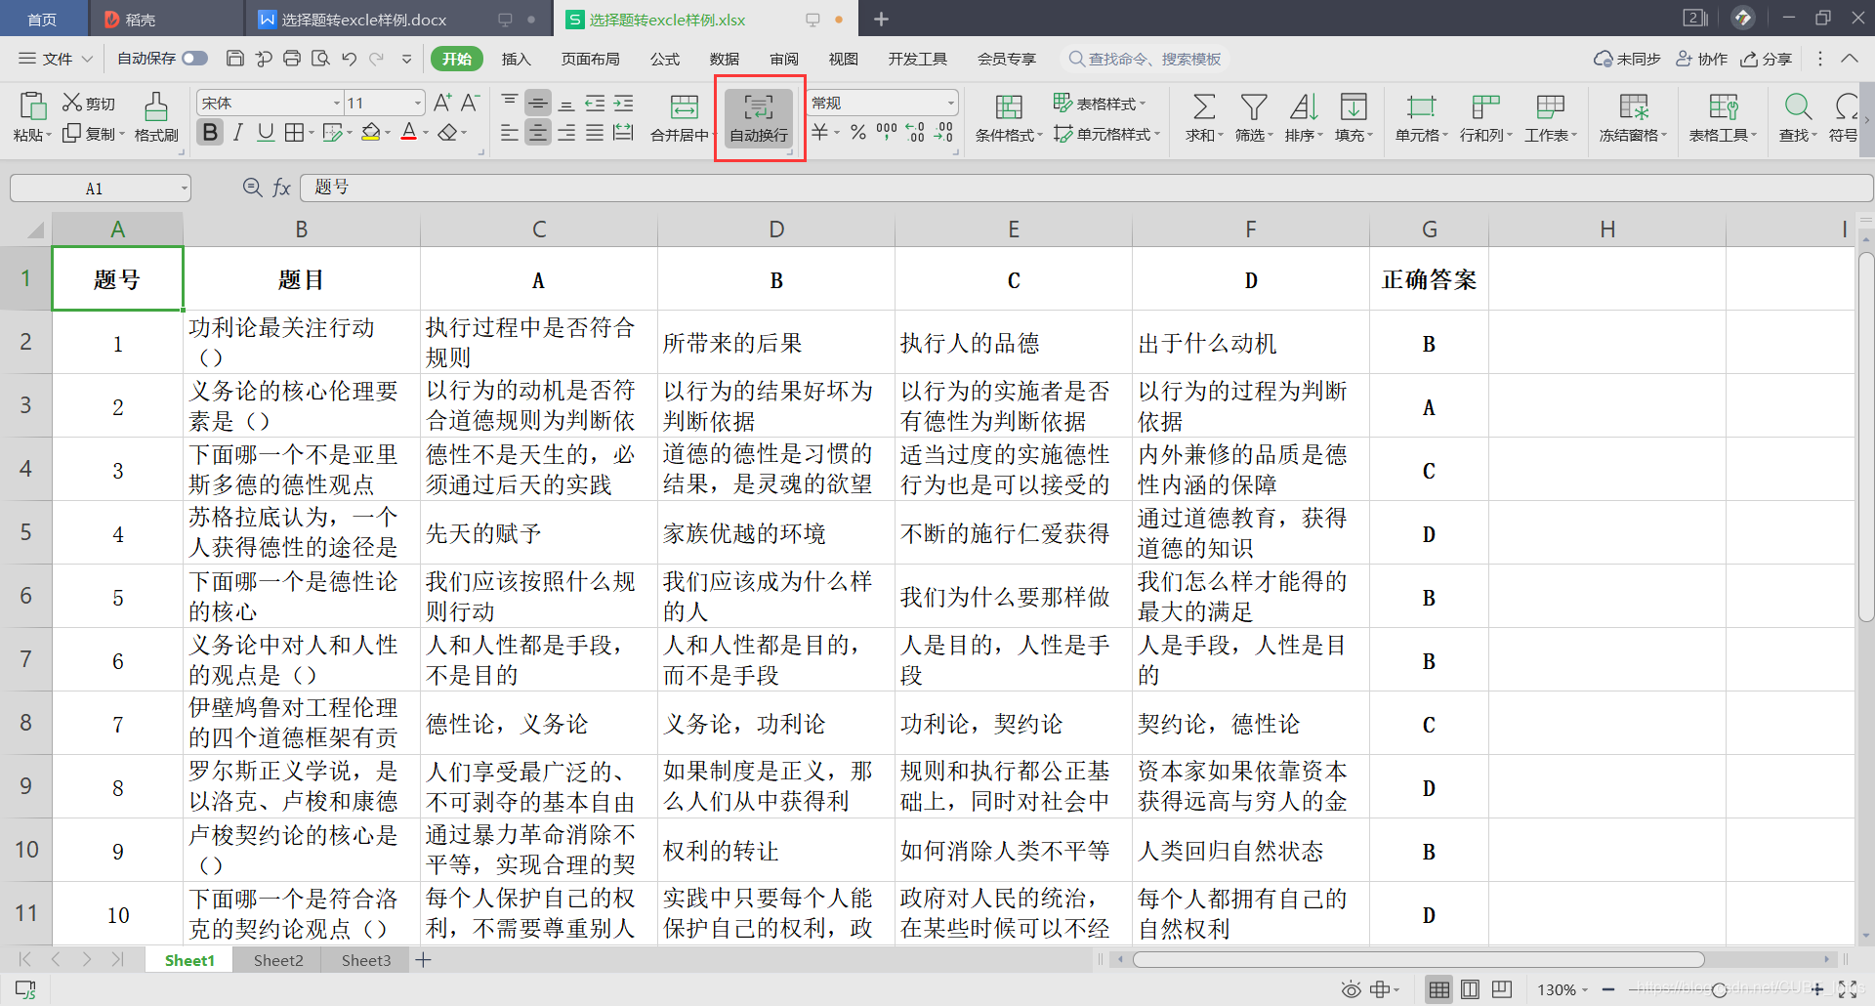The width and height of the screenshot is (1875, 1006).
Task: Open the 数据 ribbon tab
Action: coord(725,59)
